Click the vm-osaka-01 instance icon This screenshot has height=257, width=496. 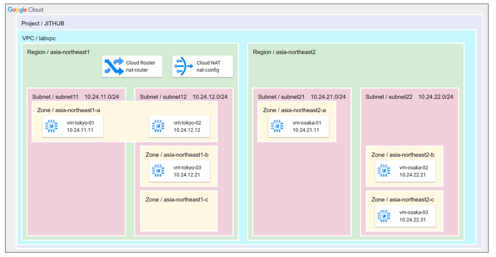(x=277, y=126)
